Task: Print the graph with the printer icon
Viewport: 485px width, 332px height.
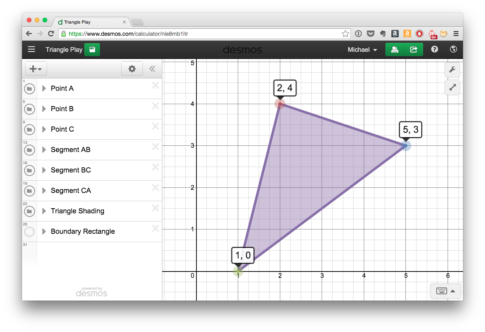Action: (395, 50)
